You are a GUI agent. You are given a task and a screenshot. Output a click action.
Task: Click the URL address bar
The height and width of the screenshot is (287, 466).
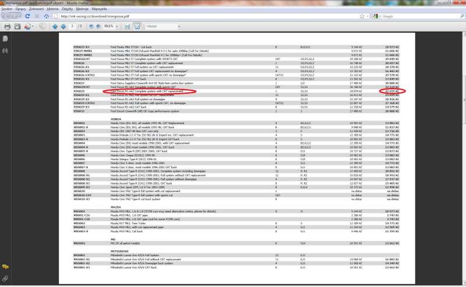[221, 16]
